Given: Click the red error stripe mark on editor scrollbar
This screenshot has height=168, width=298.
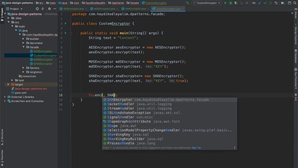Looking at the screenshot, I should pyautogui.click(x=292, y=96).
